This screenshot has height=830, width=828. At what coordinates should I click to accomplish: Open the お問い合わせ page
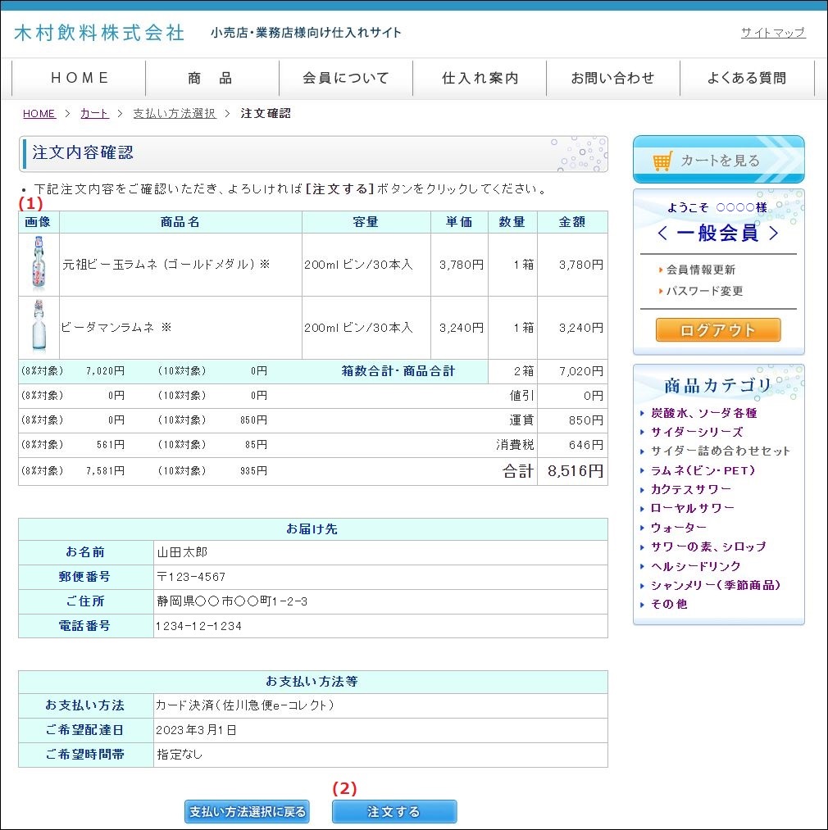(x=613, y=78)
